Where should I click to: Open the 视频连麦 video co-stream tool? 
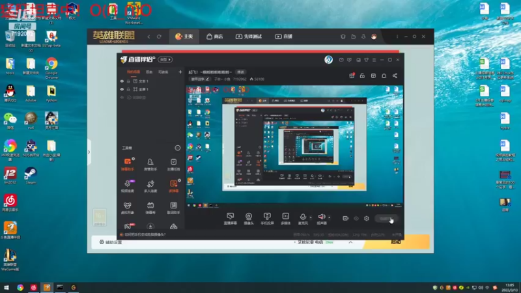coord(127,186)
